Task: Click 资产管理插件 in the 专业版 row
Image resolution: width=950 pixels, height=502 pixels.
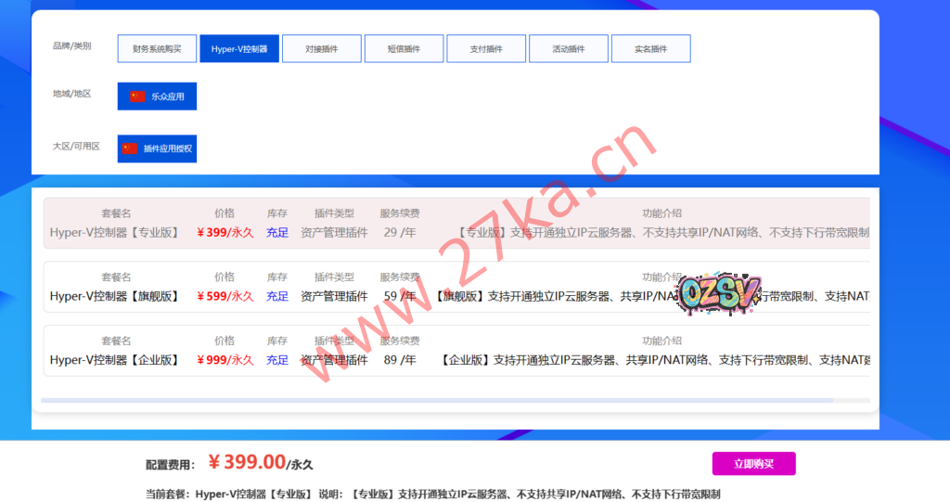Action: pyautogui.click(x=334, y=232)
